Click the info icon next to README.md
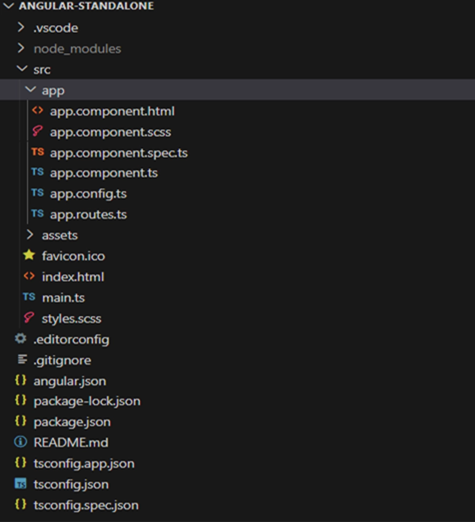The width and height of the screenshot is (475, 522). click(21, 442)
